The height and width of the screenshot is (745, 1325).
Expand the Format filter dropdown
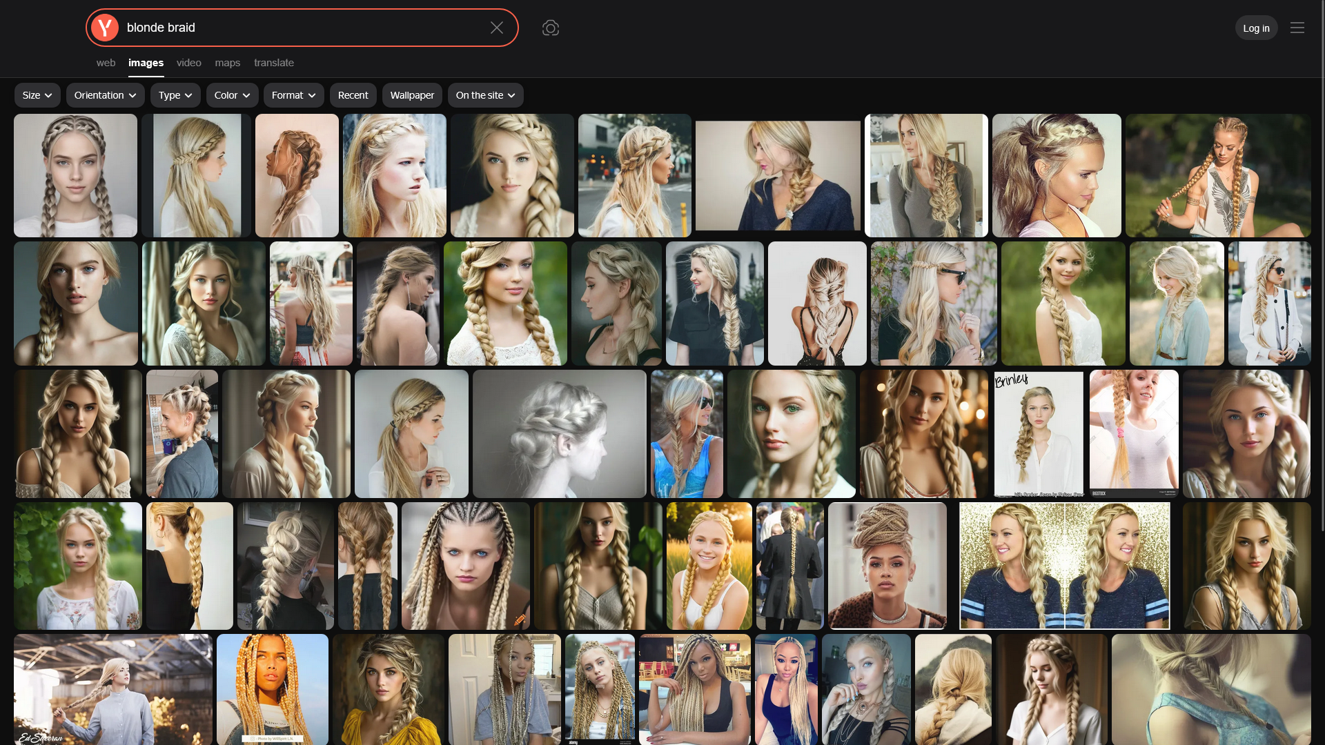[293, 95]
